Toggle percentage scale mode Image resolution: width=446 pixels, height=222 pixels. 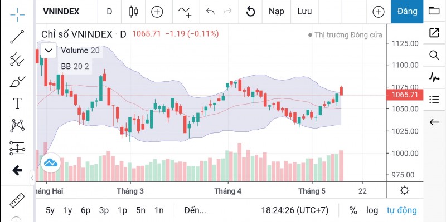(353, 210)
